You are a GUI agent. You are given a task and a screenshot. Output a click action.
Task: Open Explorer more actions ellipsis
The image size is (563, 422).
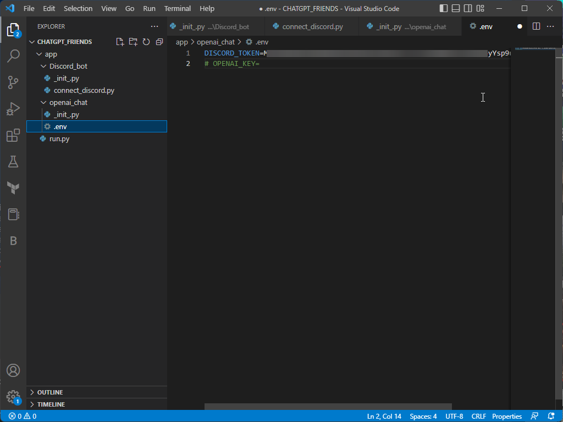(x=154, y=26)
